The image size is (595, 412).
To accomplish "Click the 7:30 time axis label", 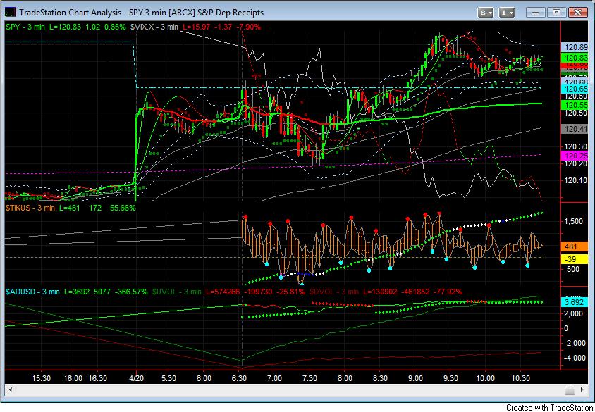I will click(x=309, y=378).
